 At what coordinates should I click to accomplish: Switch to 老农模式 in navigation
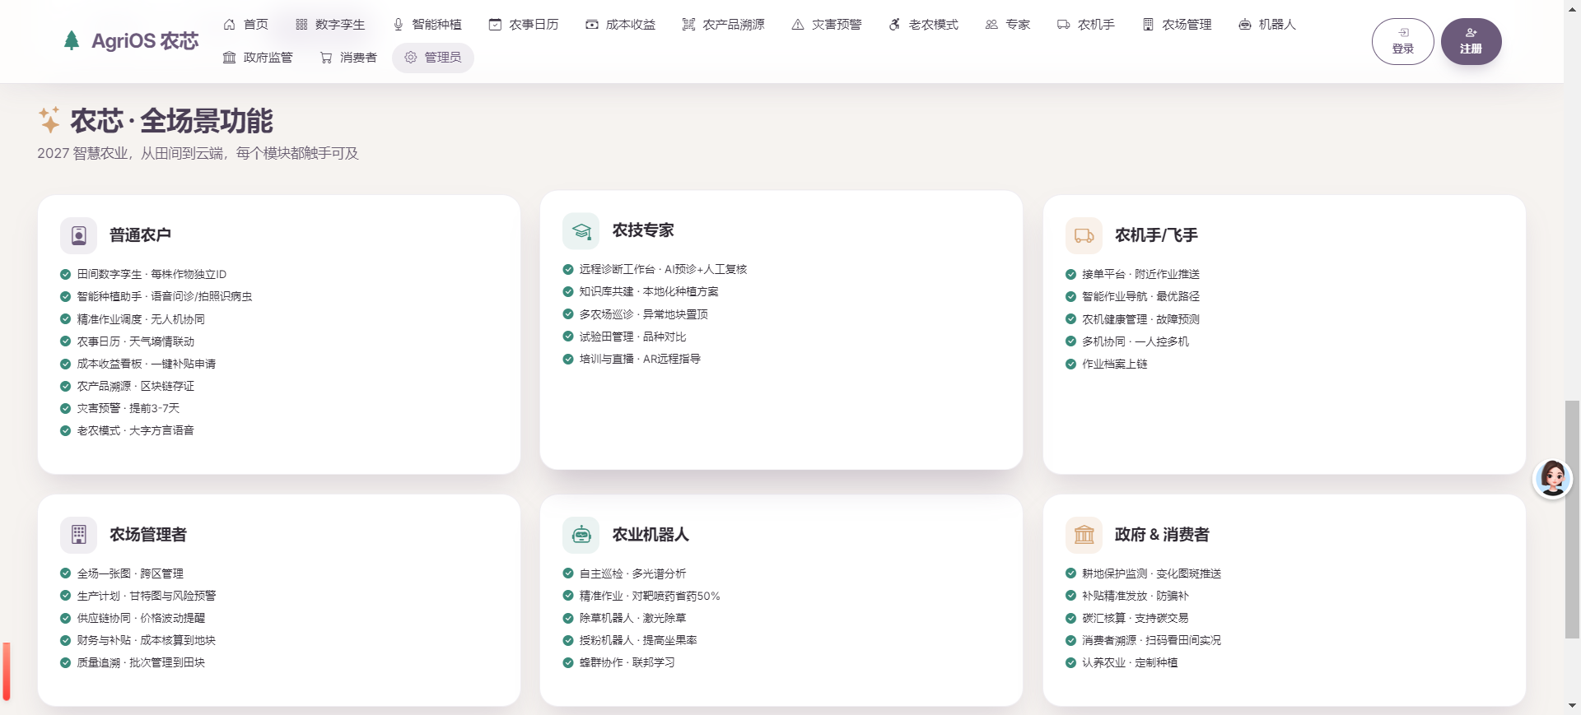pyautogui.click(x=923, y=25)
